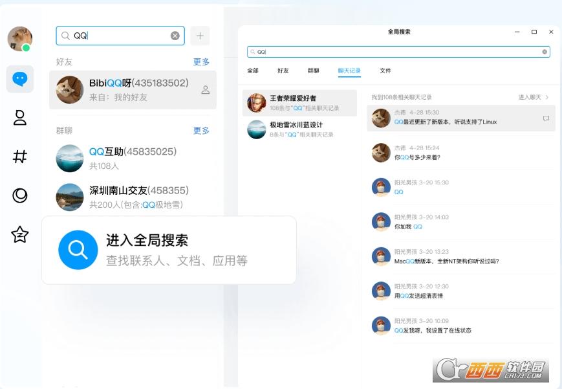Open the messages chat bubble sidebar icon
This screenshot has width=562, height=389.
click(20, 78)
